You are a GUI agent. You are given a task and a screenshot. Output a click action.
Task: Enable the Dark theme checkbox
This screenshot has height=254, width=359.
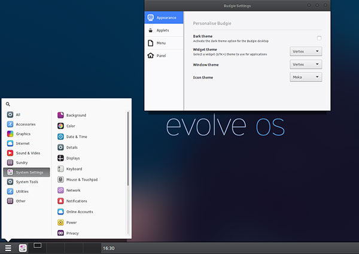coord(319,38)
